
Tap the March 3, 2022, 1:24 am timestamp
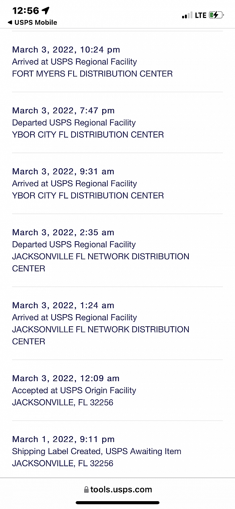63,305
